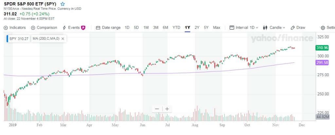Select the YTD range
The image size is (335, 135).
[176, 28]
